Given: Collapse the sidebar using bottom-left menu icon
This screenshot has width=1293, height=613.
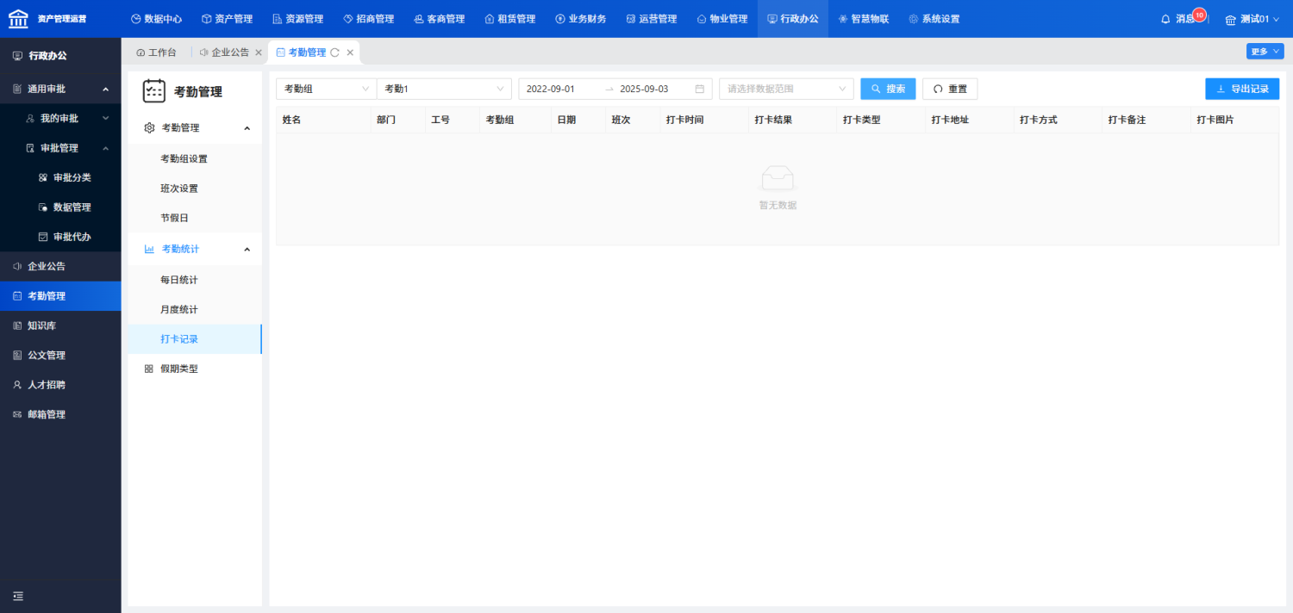Looking at the screenshot, I should pos(18,596).
